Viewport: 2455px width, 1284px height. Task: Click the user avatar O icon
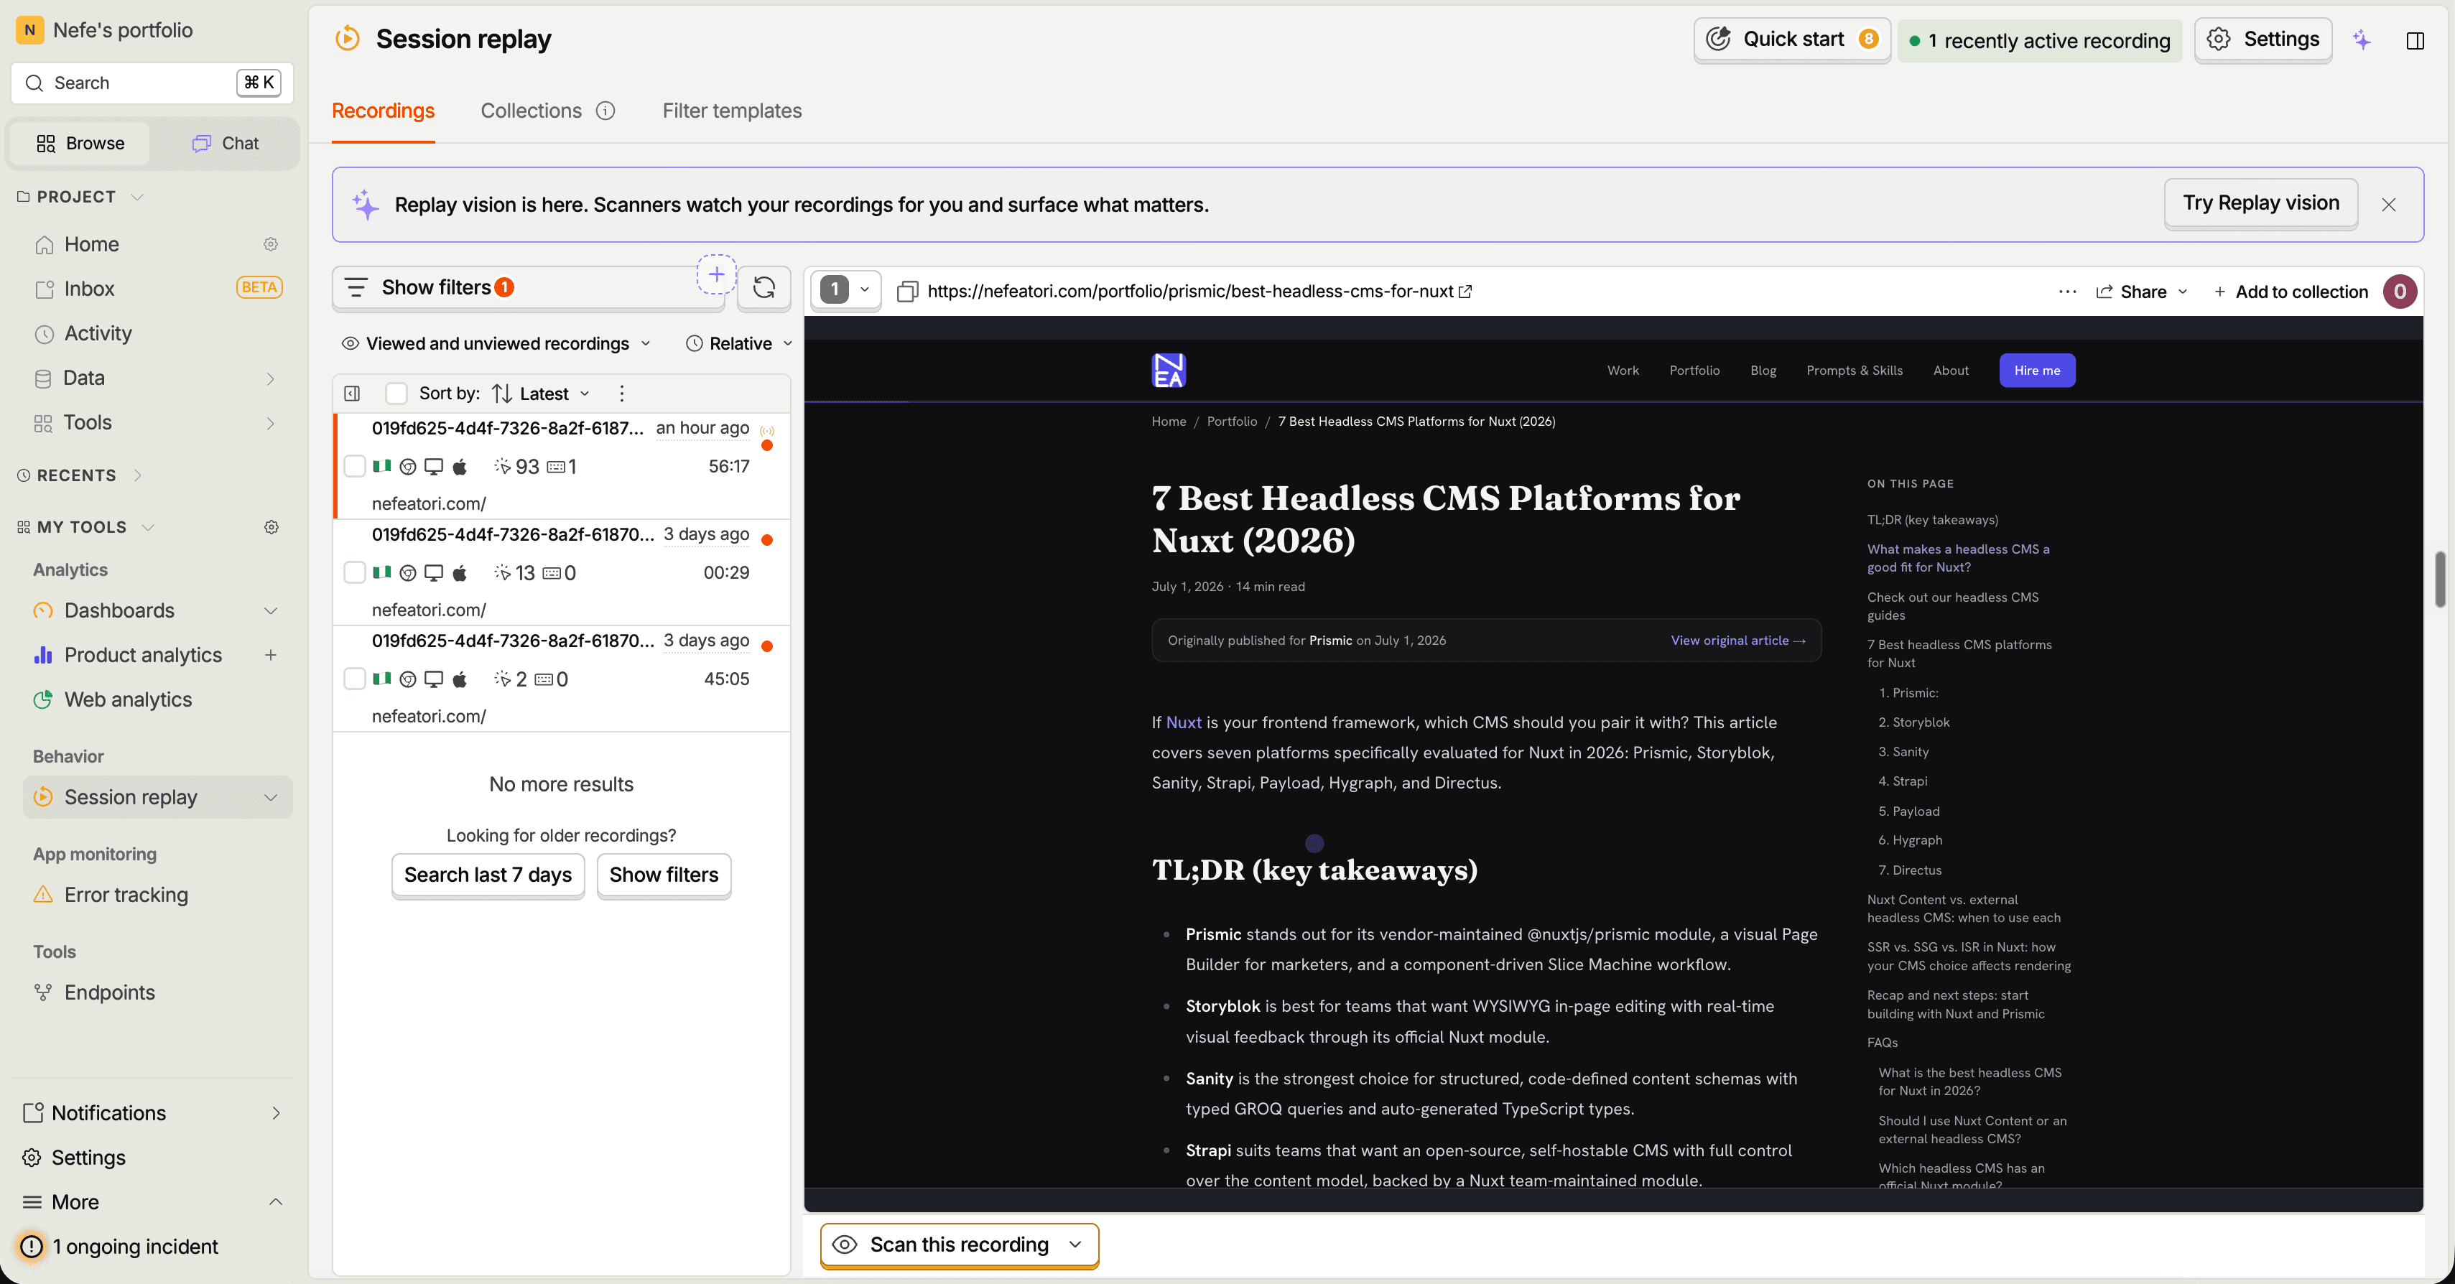pos(2400,292)
